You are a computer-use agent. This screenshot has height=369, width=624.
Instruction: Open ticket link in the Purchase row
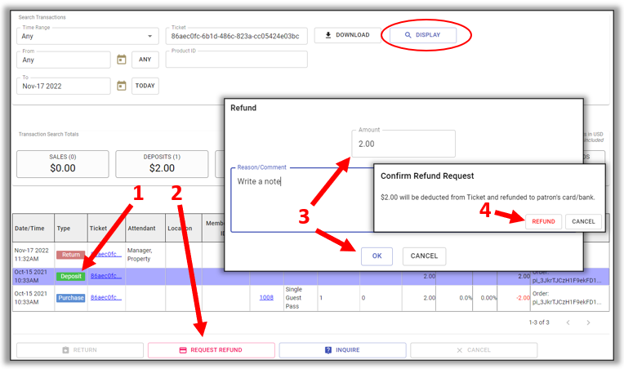tap(106, 298)
